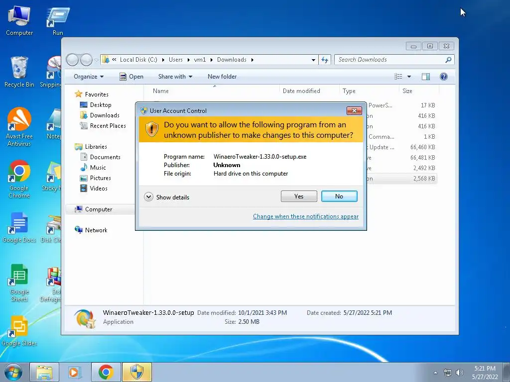This screenshot has width=510, height=382.
Task: Click Explorer back navigation button
Action: [x=72, y=60]
